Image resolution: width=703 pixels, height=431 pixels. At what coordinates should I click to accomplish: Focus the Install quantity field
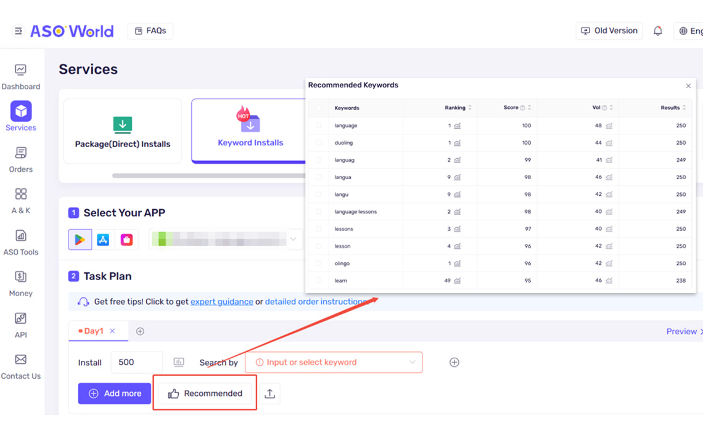[x=137, y=362]
